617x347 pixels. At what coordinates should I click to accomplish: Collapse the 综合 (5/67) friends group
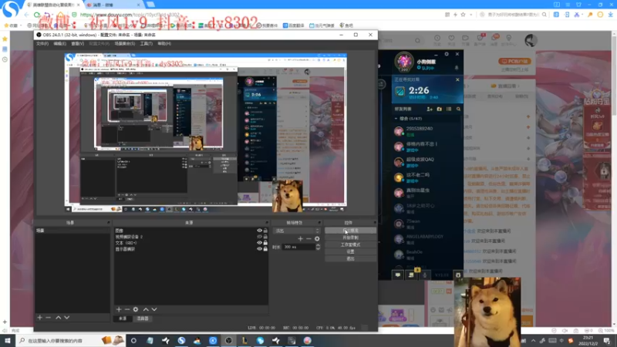[396, 119]
